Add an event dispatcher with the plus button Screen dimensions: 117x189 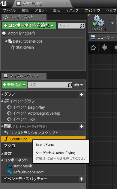click(x=82, y=179)
